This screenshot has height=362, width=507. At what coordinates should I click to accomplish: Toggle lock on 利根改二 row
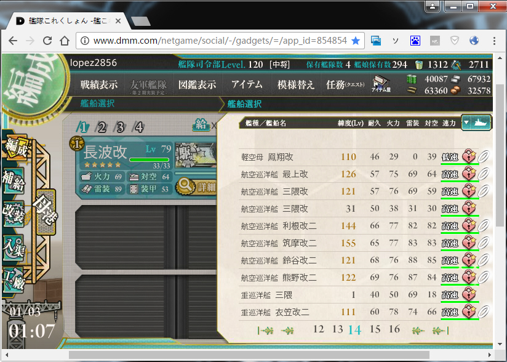(468, 225)
